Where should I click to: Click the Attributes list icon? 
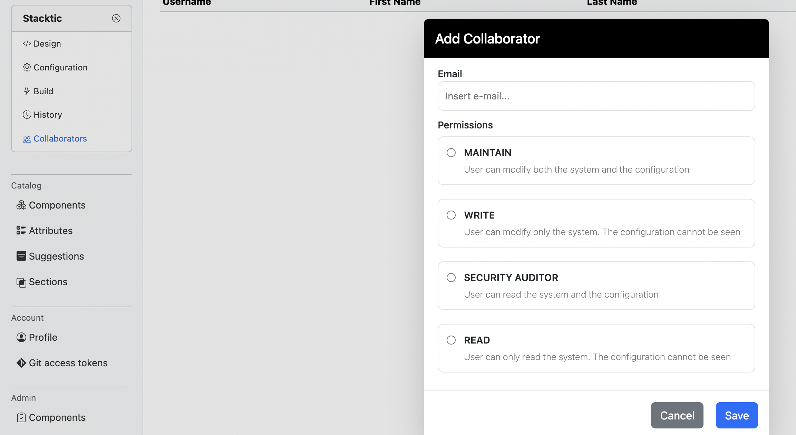click(x=21, y=231)
